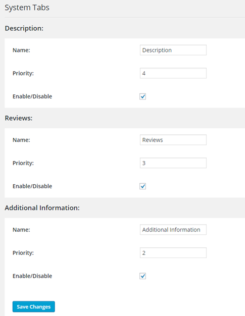Image resolution: width=245 pixels, height=316 pixels.
Task: Click the System Tabs page heading
Action: (27, 8)
